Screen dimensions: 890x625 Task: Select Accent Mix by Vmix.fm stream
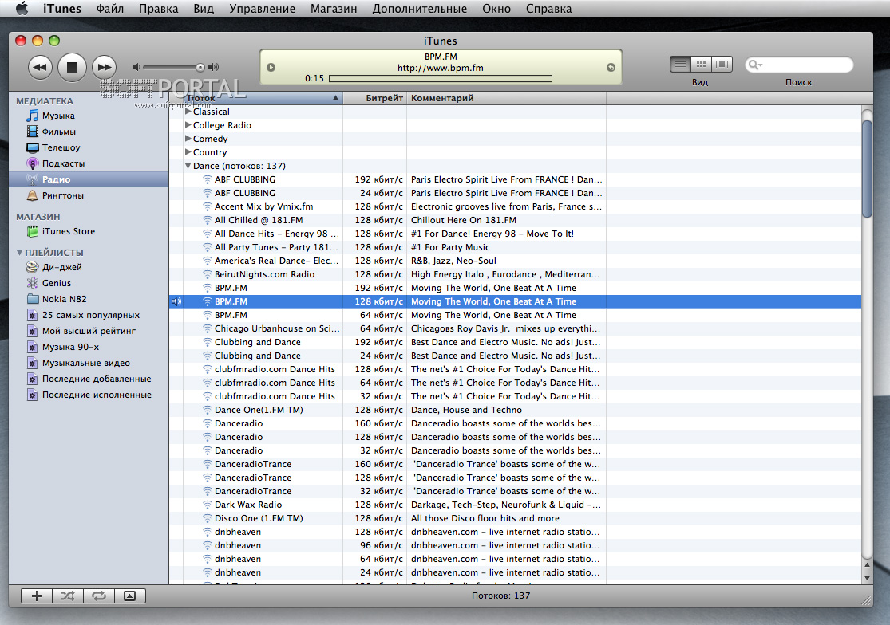point(515,206)
